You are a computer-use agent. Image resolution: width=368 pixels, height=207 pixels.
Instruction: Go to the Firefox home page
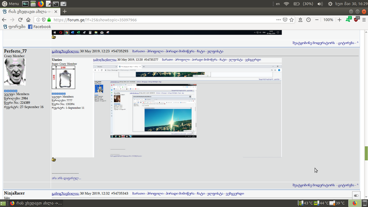pos(28,20)
